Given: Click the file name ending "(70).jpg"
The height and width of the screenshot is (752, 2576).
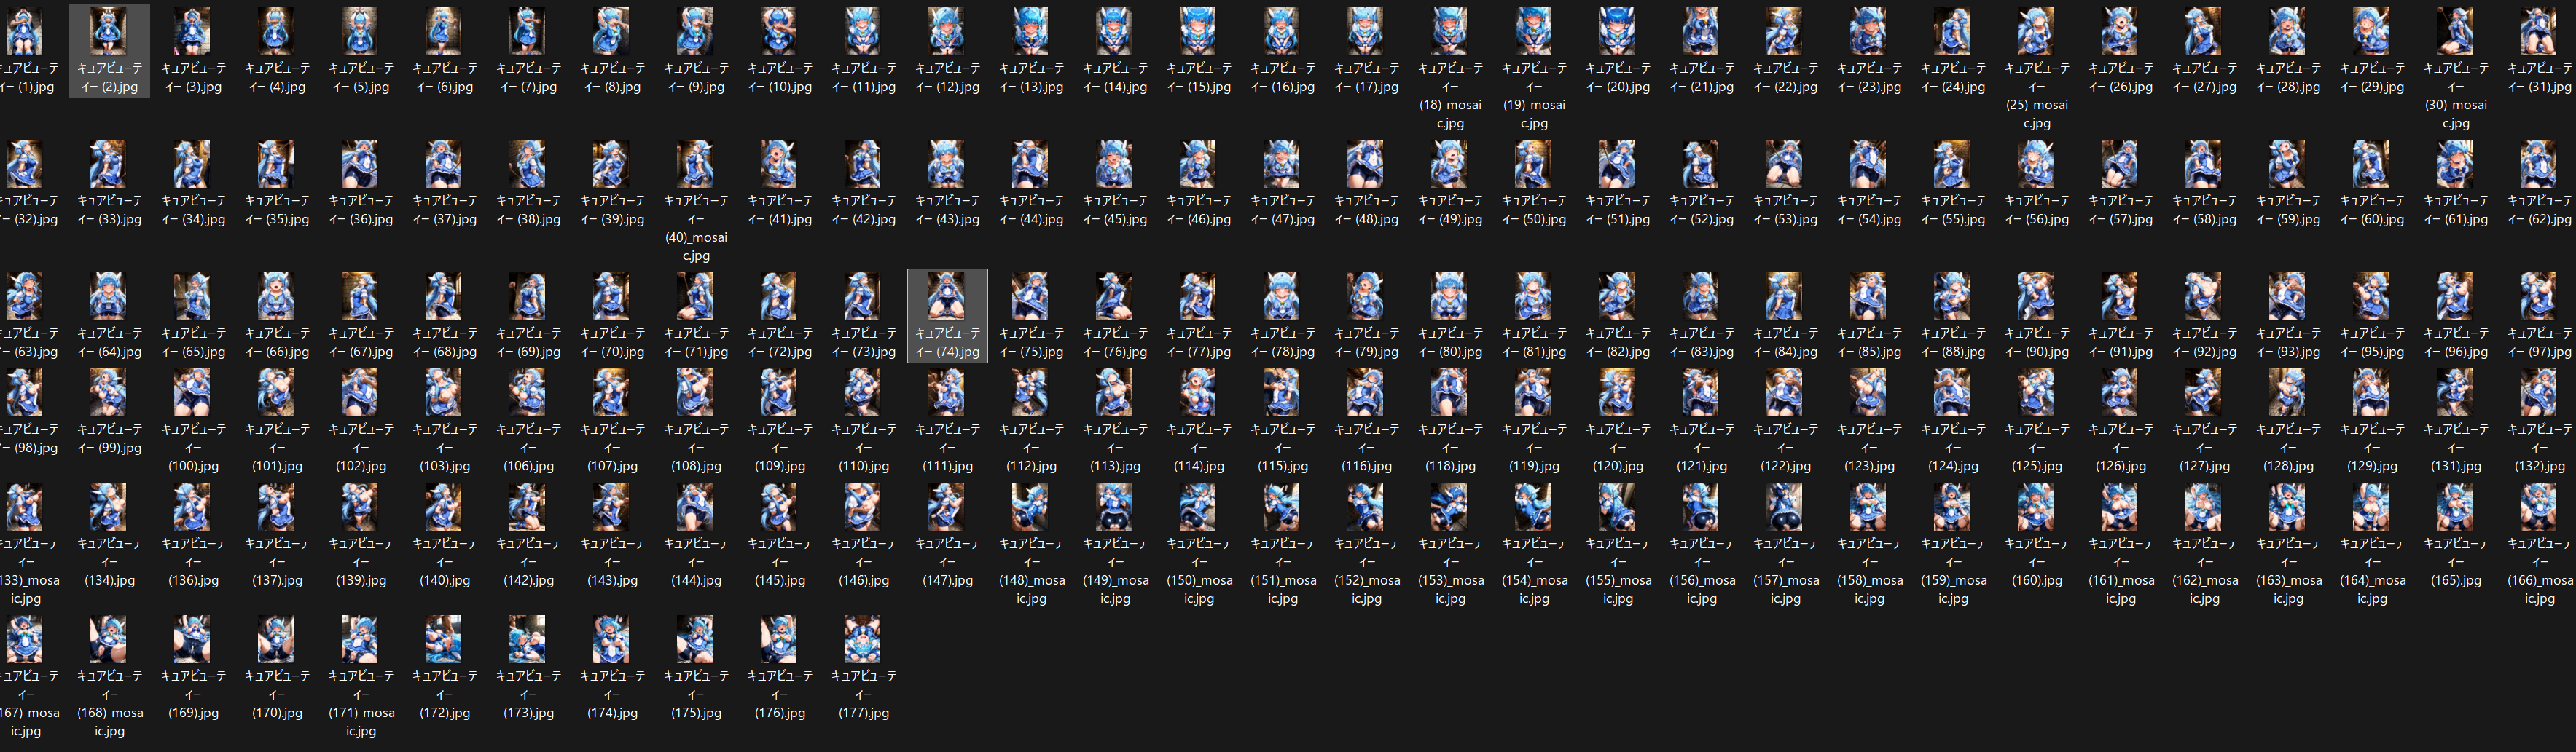Looking at the screenshot, I should point(612,343).
